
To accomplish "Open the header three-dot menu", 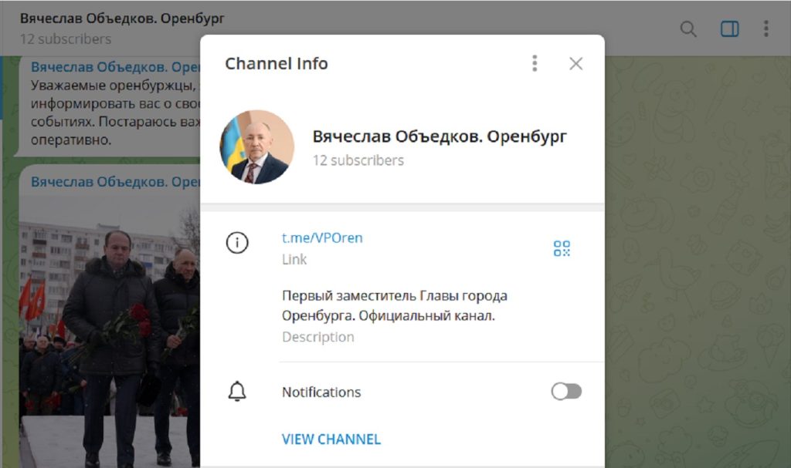I will [766, 29].
